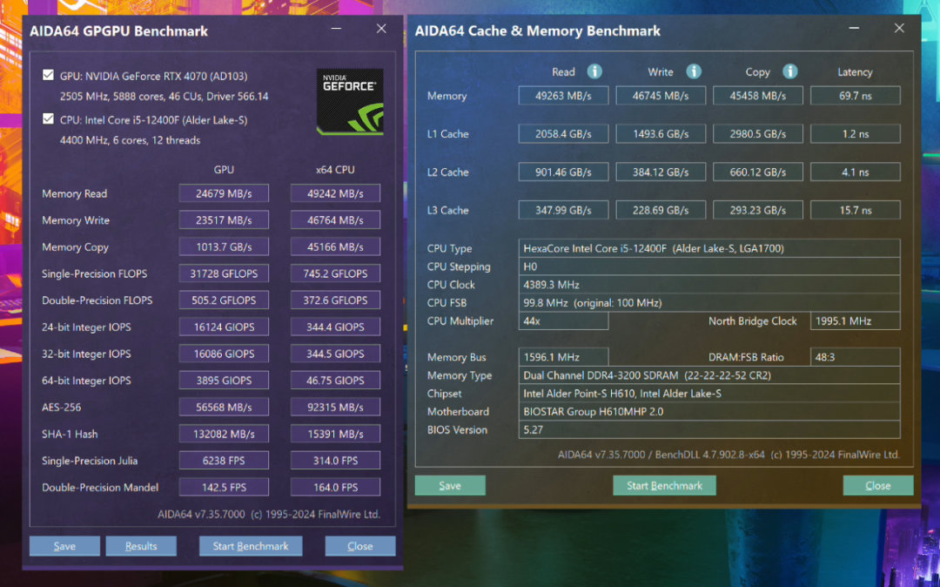The height and width of the screenshot is (587, 940).
Task: Click the Read info icon
Action: point(594,71)
